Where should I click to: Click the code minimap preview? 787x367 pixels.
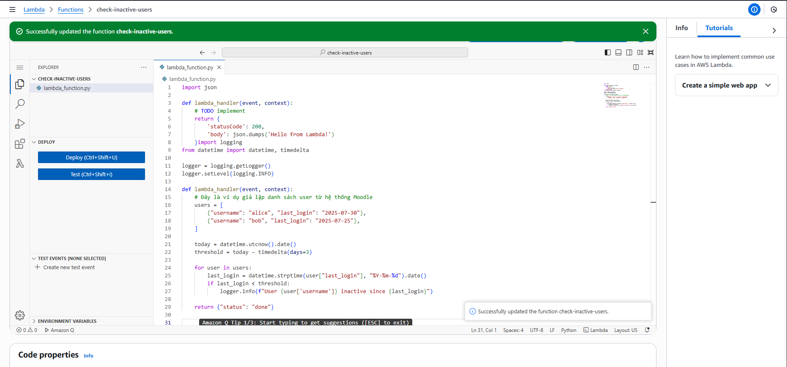click(620, 95)
